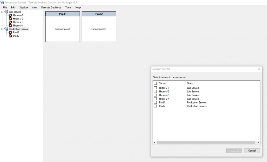Check the Hyper-V-3 server checkbox
Viewport: 267px width, 162px height.
(x=155, y=95)
